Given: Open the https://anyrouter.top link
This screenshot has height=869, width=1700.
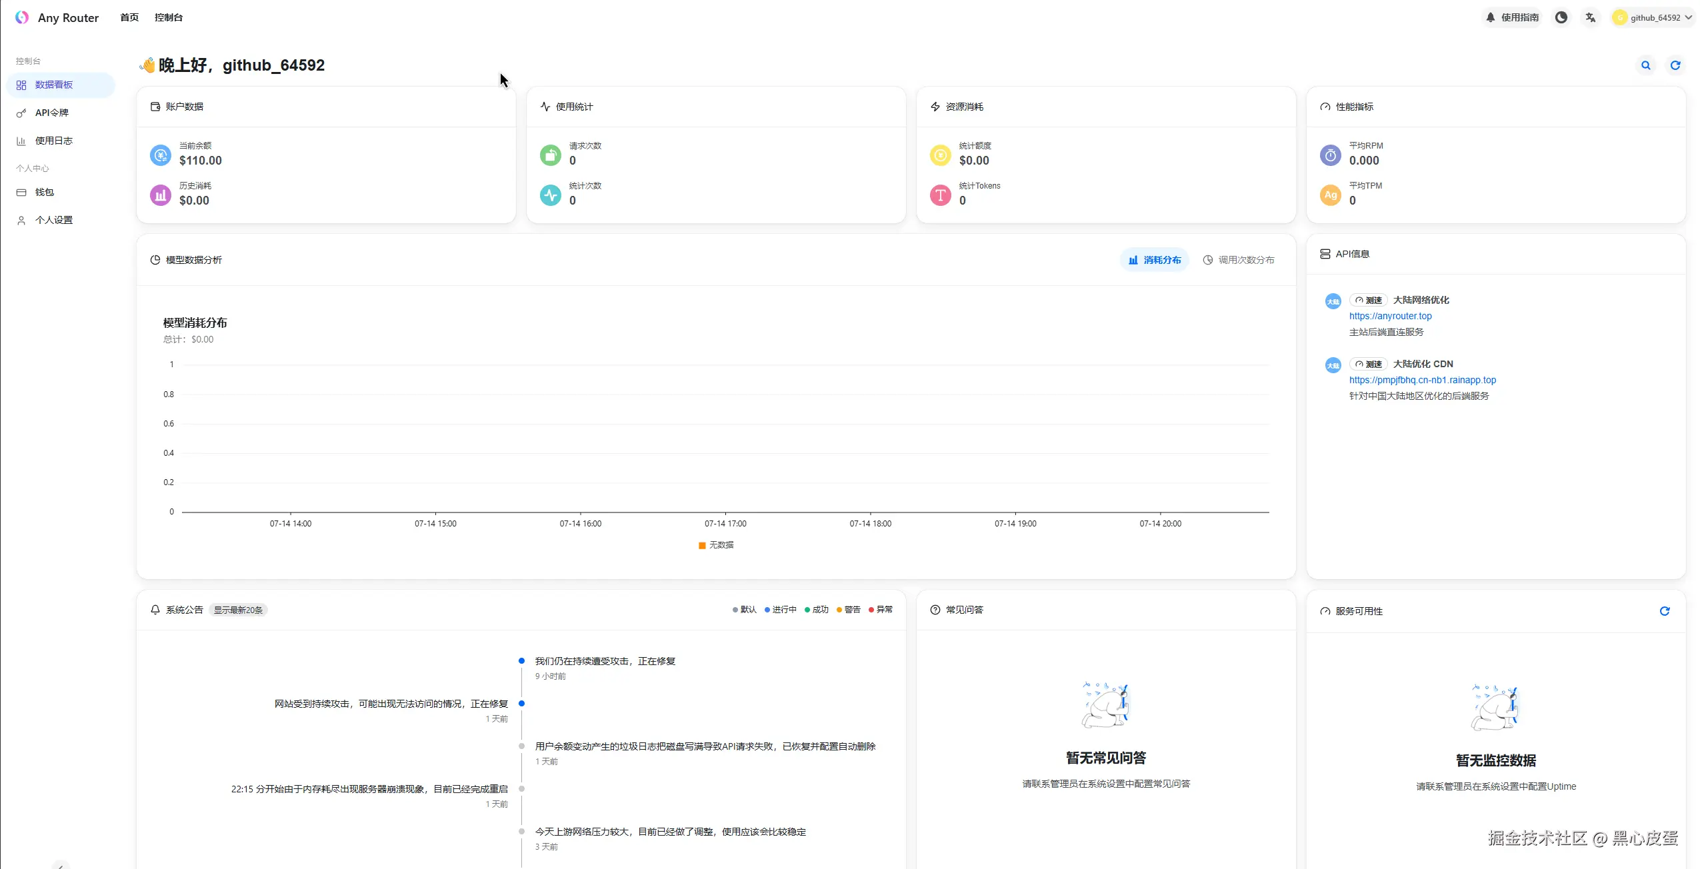Looking at the screenshot, I should [1390, 316].
